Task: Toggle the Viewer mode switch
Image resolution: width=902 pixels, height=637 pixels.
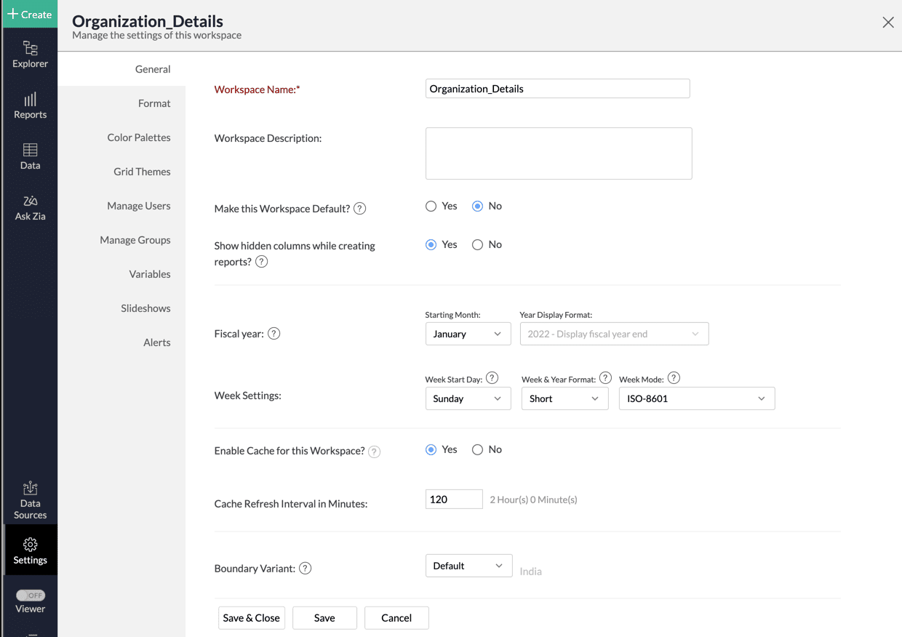Action: (x=31, y=596)
